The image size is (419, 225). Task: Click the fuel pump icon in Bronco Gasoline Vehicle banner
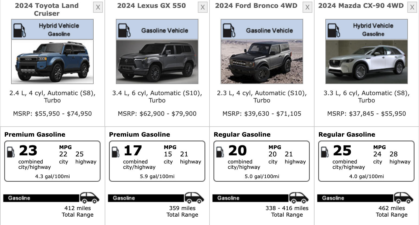(x=229, y=30)
